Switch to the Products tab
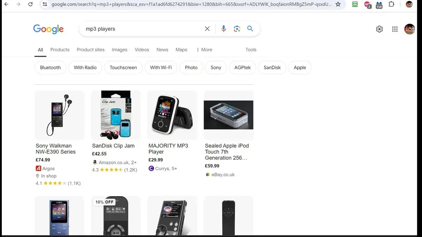This screenshot has width=422, height=237. coord(60,50)
